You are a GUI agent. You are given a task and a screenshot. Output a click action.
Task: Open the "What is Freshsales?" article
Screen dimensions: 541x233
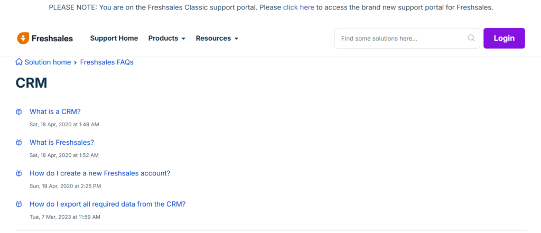click(x=62, y=143)
